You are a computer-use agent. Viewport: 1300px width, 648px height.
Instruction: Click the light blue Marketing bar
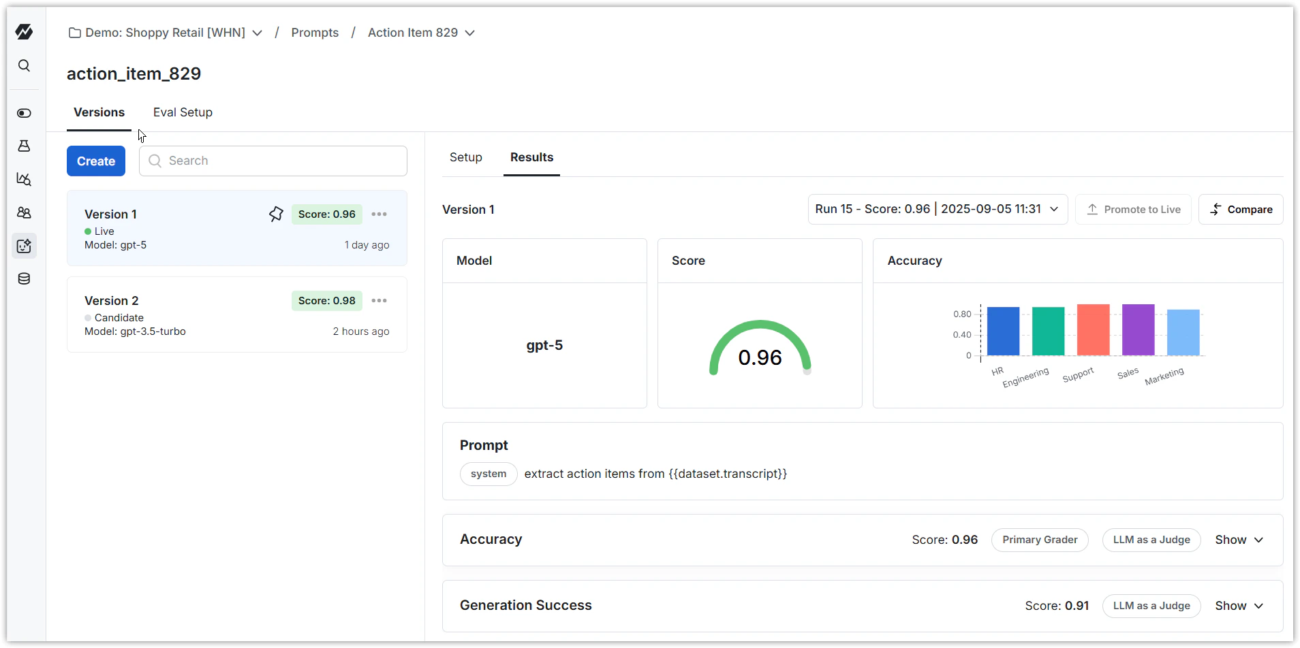pyautogui.click(x=1183, y=333)
